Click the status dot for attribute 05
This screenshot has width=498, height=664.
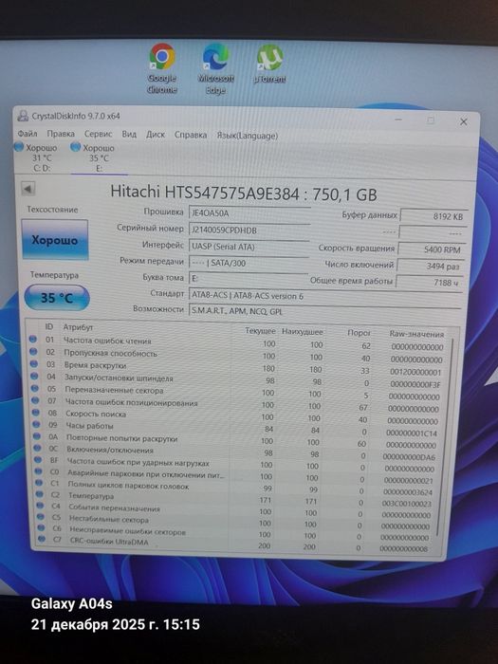[35, 388]
